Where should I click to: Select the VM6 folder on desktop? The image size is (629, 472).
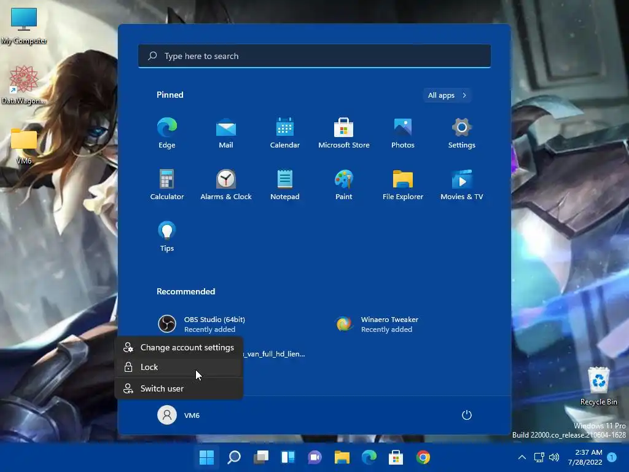pos(24,146)
